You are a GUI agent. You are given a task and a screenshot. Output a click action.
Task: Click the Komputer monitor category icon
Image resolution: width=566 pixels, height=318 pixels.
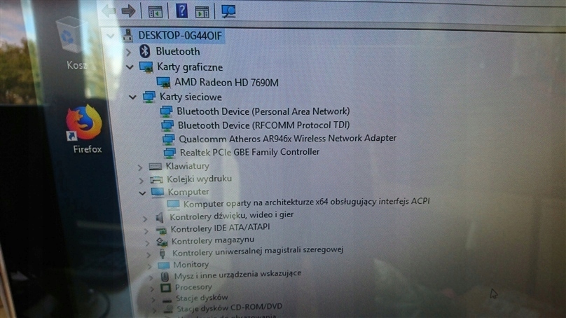point(158,192)
